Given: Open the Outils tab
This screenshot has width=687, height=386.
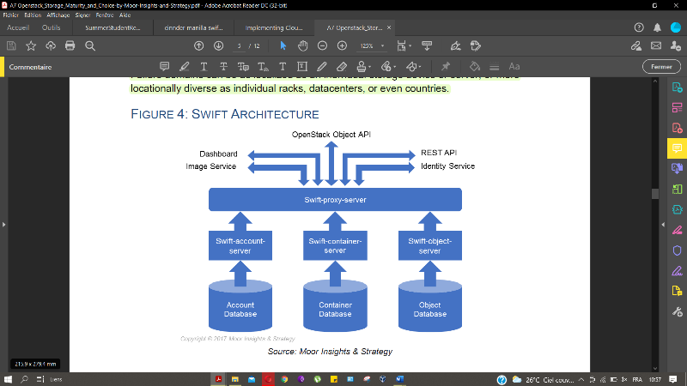Looking at the screenshot, I should [51, 27].
